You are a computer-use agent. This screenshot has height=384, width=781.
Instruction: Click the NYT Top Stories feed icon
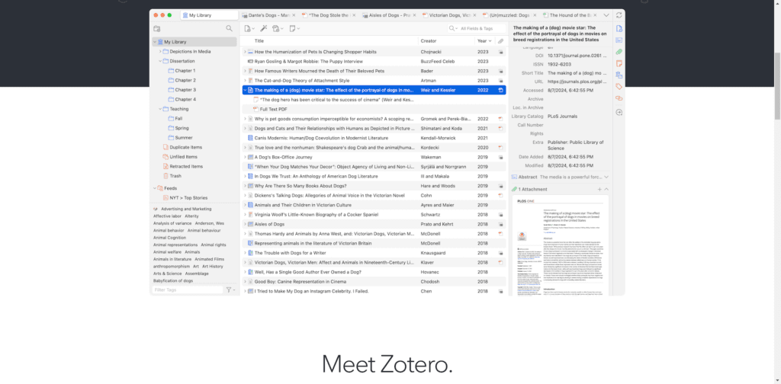point(166,198)
